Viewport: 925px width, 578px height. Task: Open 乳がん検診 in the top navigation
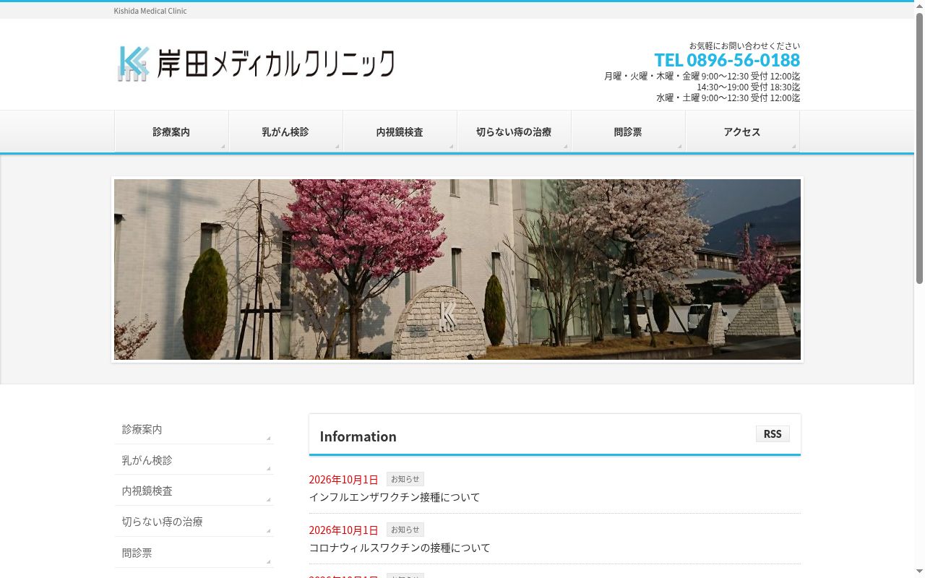click(285, 131)
